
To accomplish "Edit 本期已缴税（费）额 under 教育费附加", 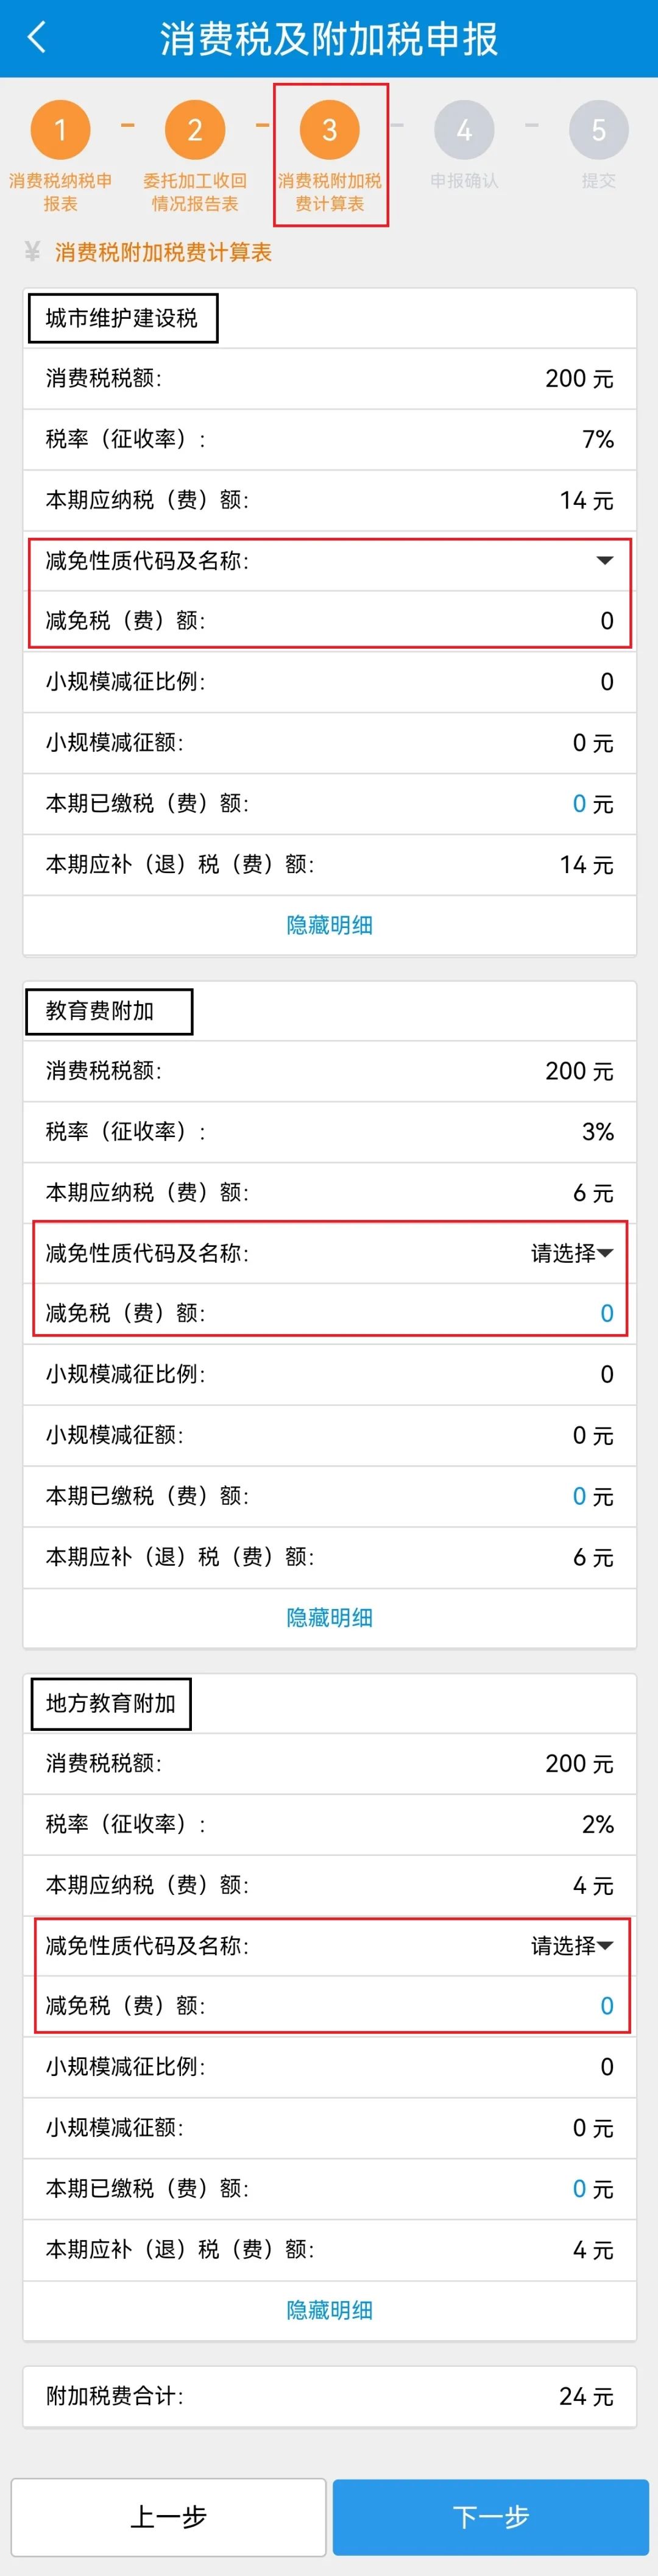I will pyautogui.click(x=579, y=1497).
